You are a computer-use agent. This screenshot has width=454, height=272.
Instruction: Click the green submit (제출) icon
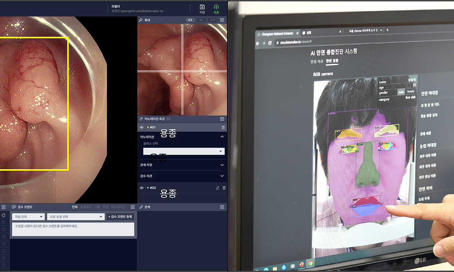[216, 7]
